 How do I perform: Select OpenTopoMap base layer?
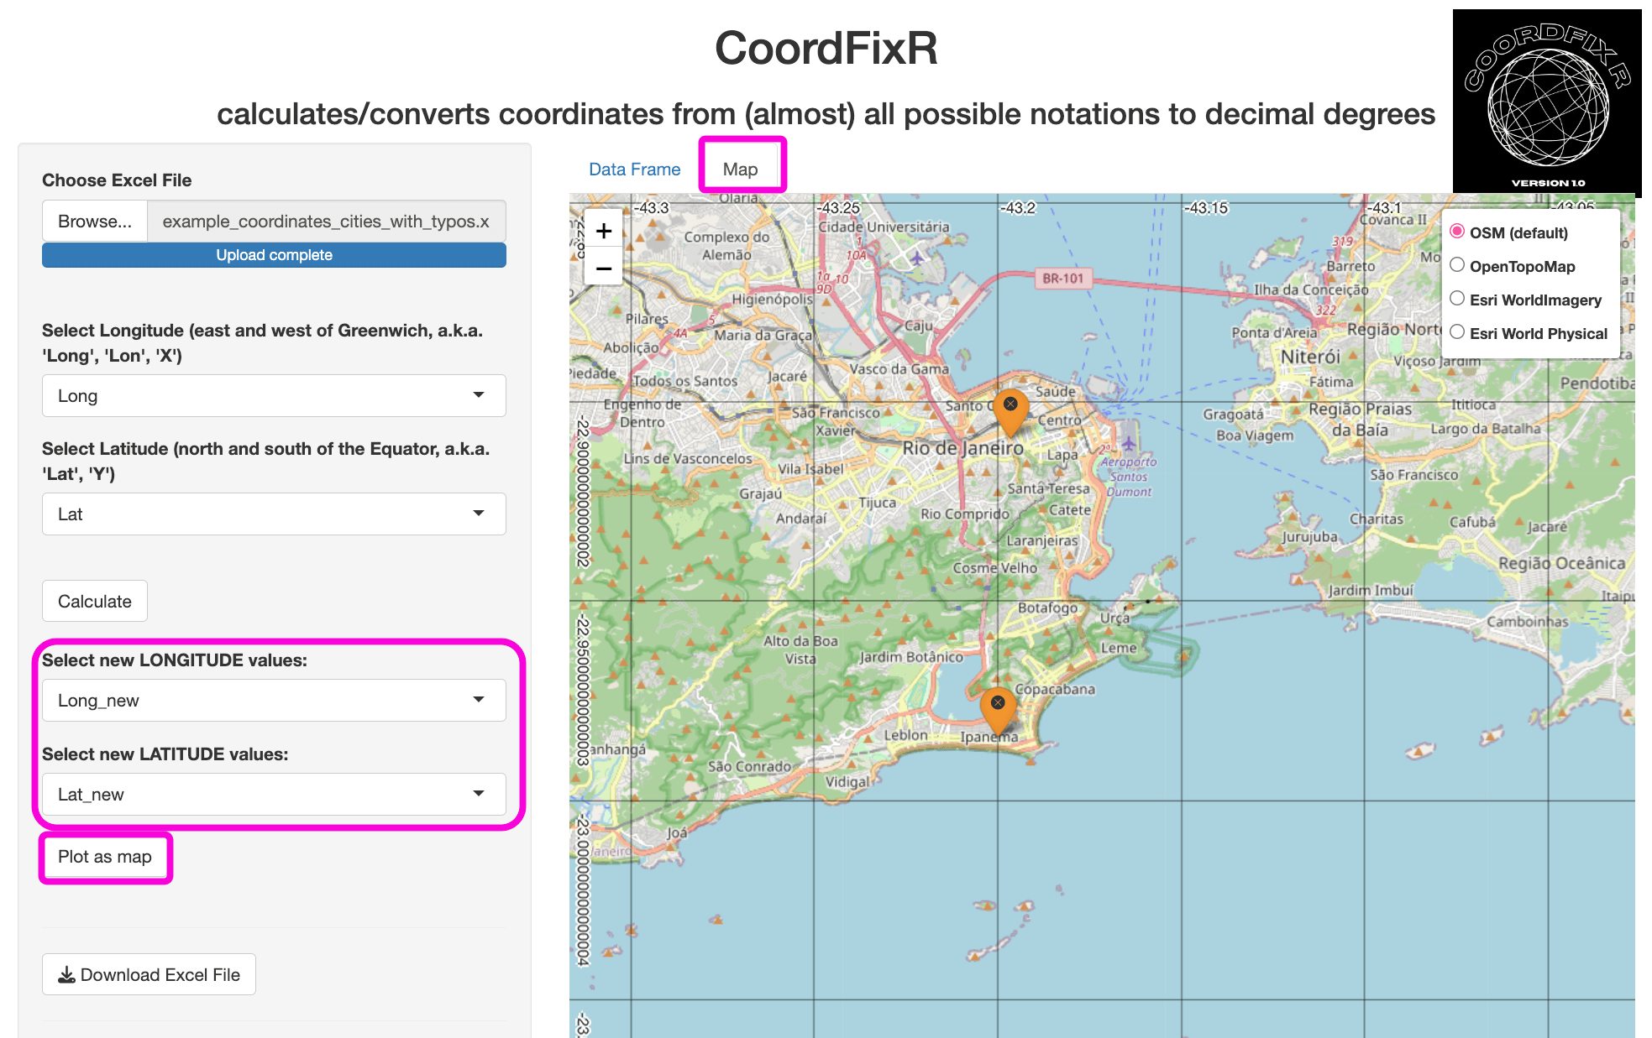click(x=1457, y=265)
